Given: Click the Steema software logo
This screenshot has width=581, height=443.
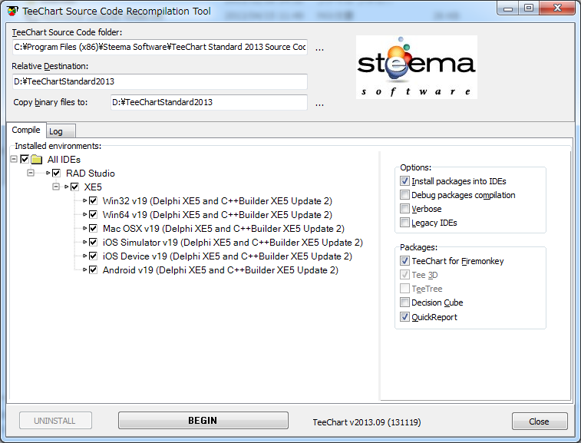Looking at the screenshot, I should [417, 67].
